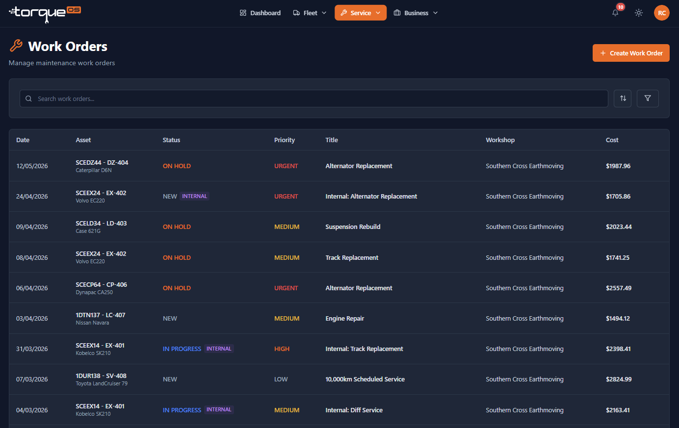Click ON HOLD status on 09/04/2026 row
This screenshot has width=679, height=428.
point(177,227)
